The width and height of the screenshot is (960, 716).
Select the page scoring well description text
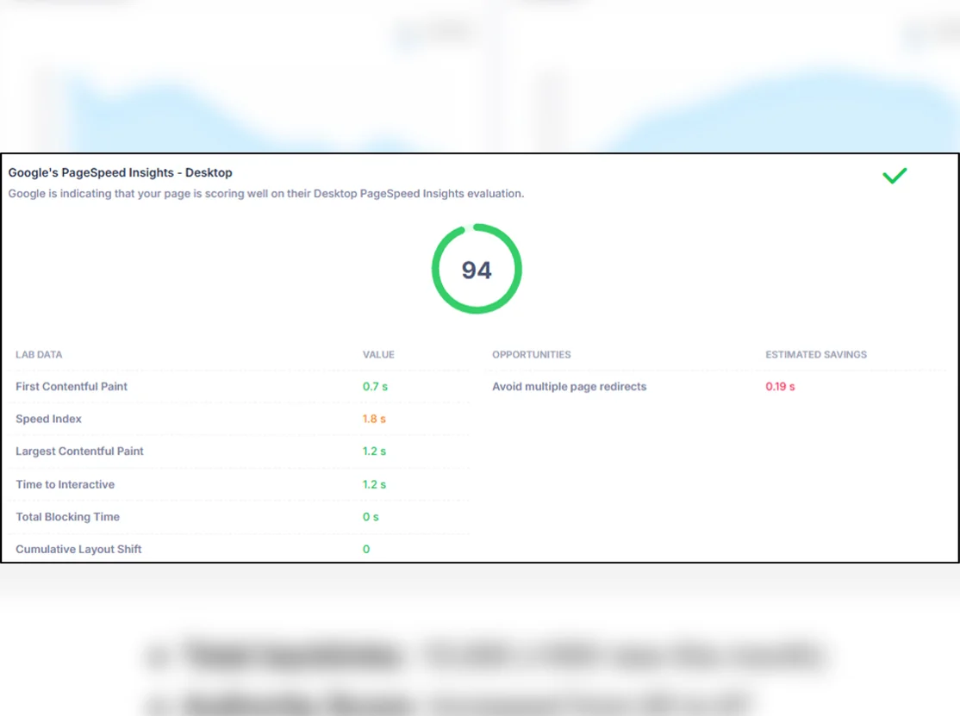tap(265, 194)
